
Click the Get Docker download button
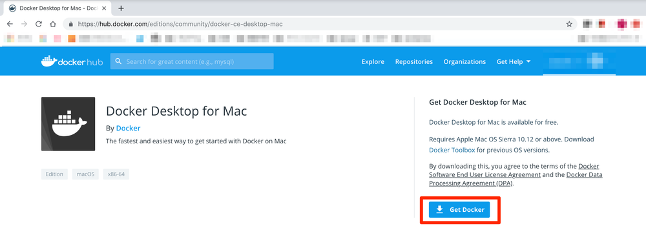click(x=459, y=210)
